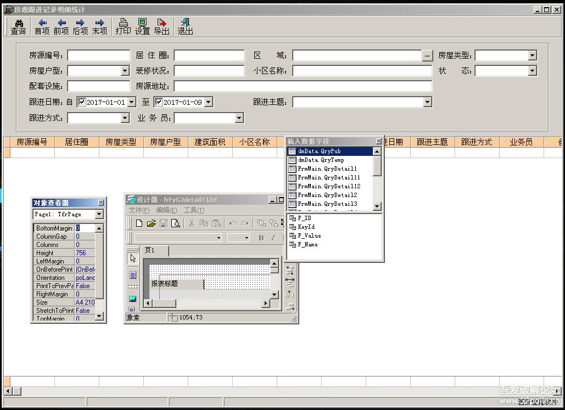Select the F_Name field
Image resolution: width=565 pixels, height=410 pixels.
tap(304, 245)
